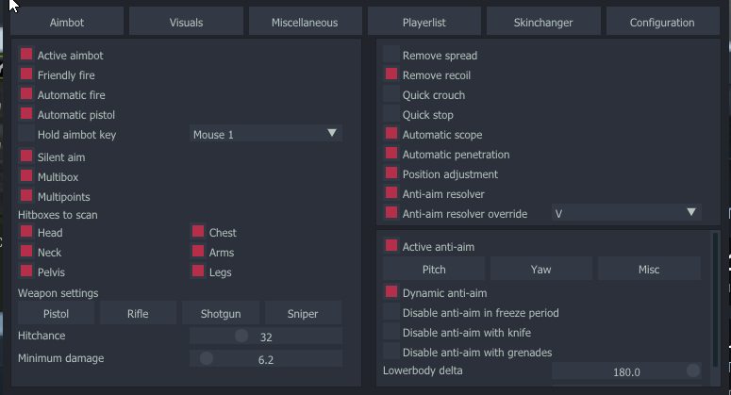Enable the Quick crouch checkbox
The image size is (731, 395).
click(x=391, y=93)
